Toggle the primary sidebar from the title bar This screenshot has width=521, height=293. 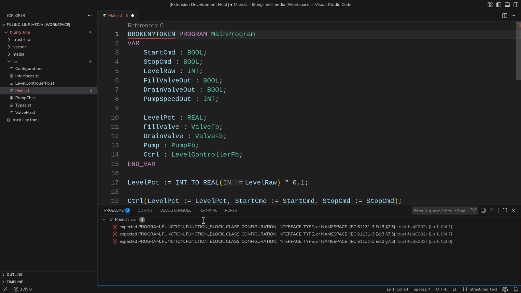(x=498, y=5)
